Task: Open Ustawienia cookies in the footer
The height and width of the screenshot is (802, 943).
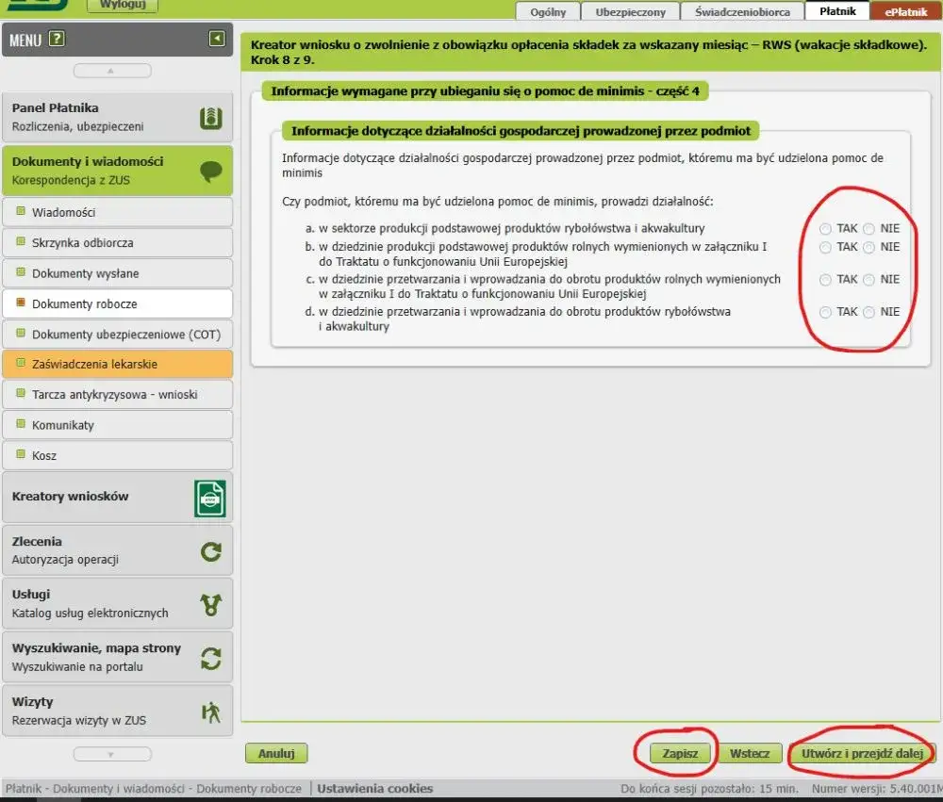Action: 375,789
